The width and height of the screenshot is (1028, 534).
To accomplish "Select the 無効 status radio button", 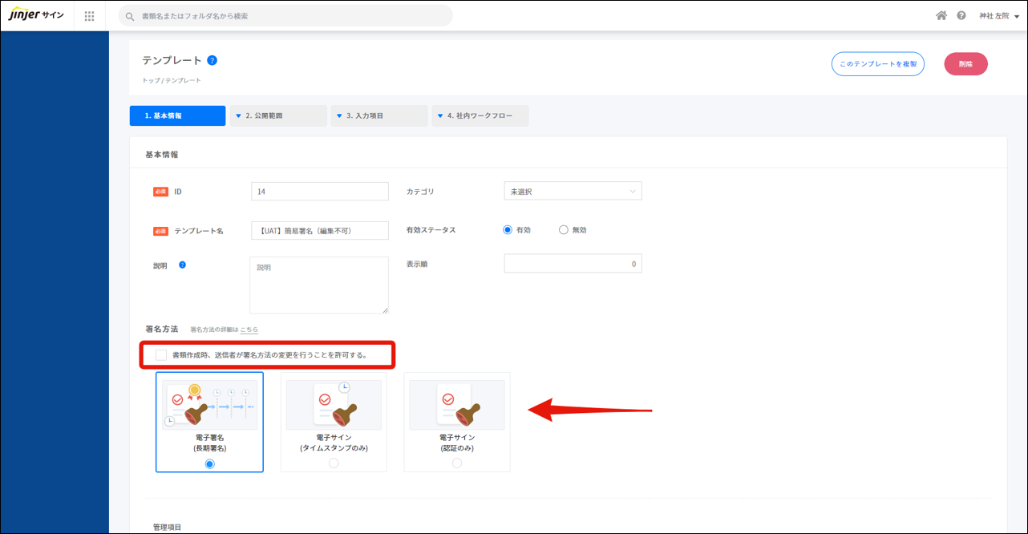I will (x=564, y=230).
